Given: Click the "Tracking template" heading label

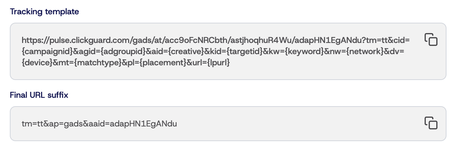Looking at the screenshot, I should [45, 12].
